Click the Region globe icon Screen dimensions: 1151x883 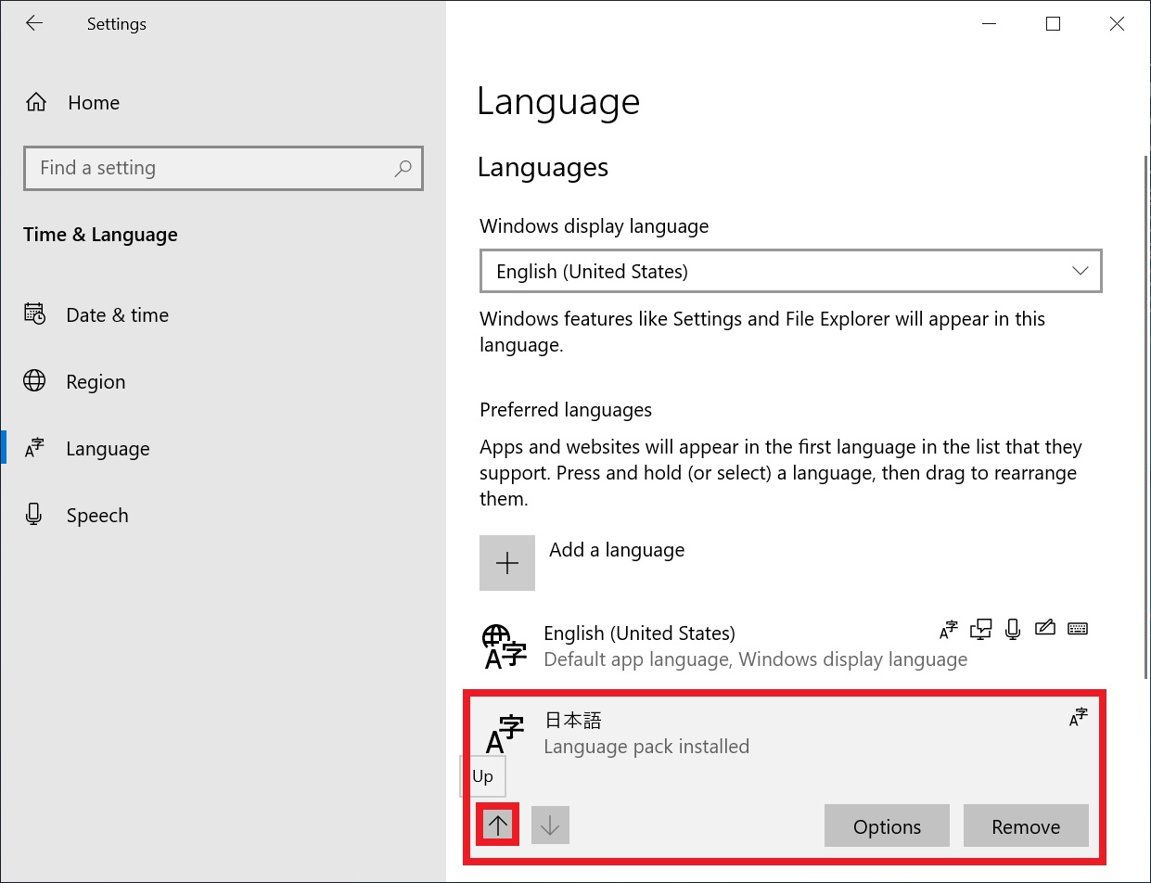[34, 381]
